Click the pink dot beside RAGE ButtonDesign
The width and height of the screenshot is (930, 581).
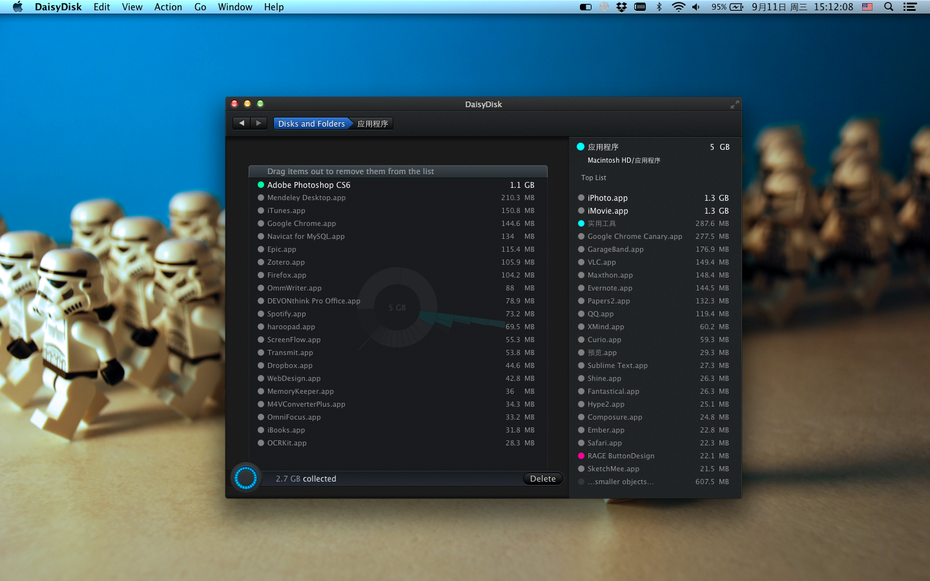pos(581,456)
